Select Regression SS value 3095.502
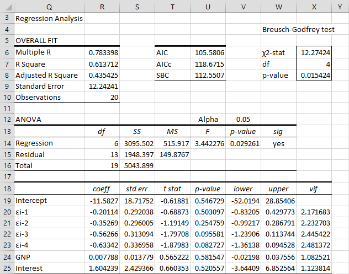349x274 pixels. (137, 143)
